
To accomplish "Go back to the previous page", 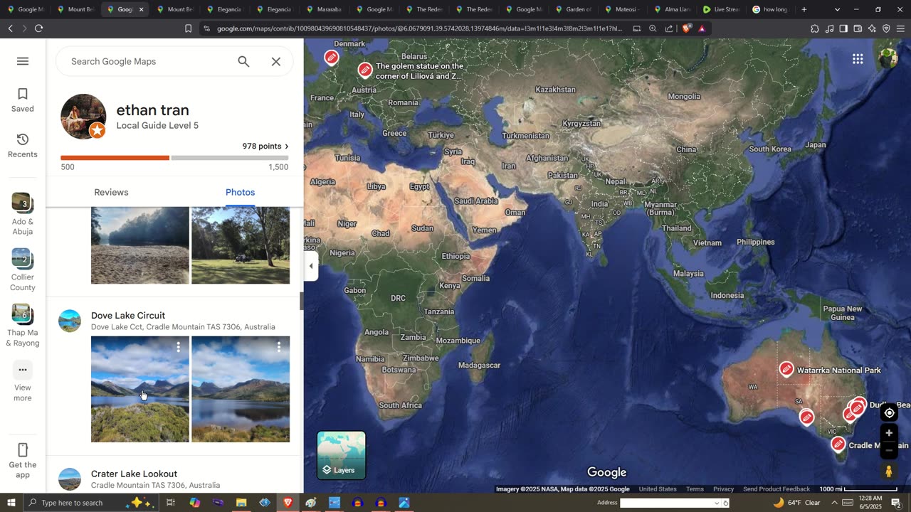I will coord(10,28).
